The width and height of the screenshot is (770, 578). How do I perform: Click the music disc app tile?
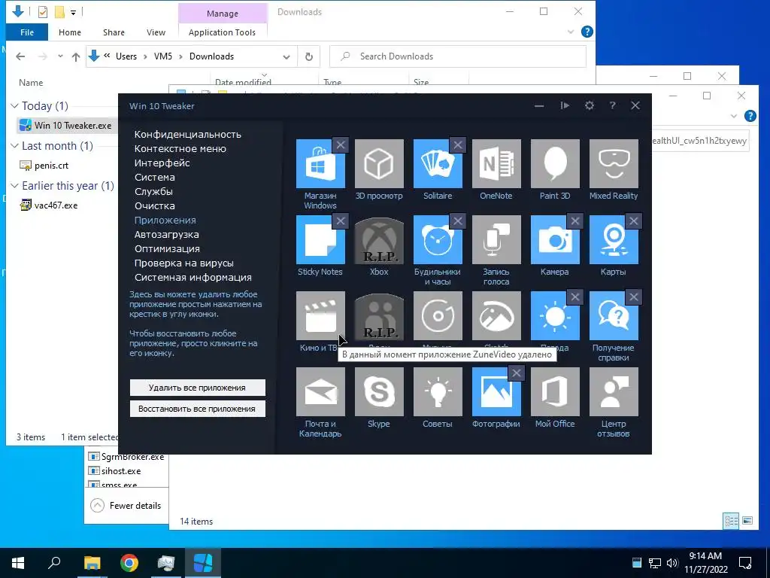pos(438,315)
